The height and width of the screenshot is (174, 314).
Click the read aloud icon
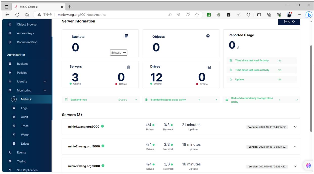[187, 15]
